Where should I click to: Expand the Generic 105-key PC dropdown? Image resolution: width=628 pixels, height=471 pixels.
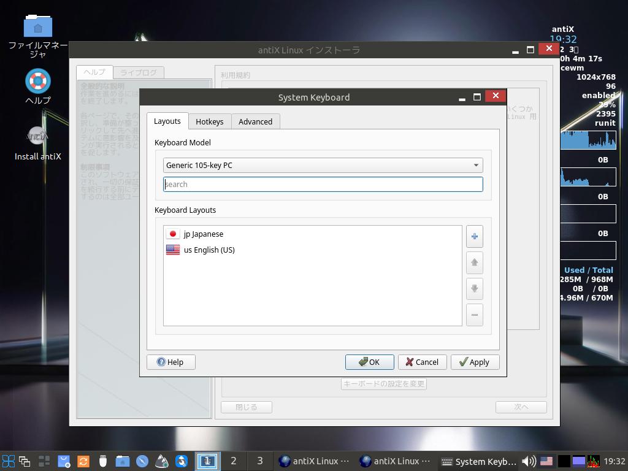point(323,165)
